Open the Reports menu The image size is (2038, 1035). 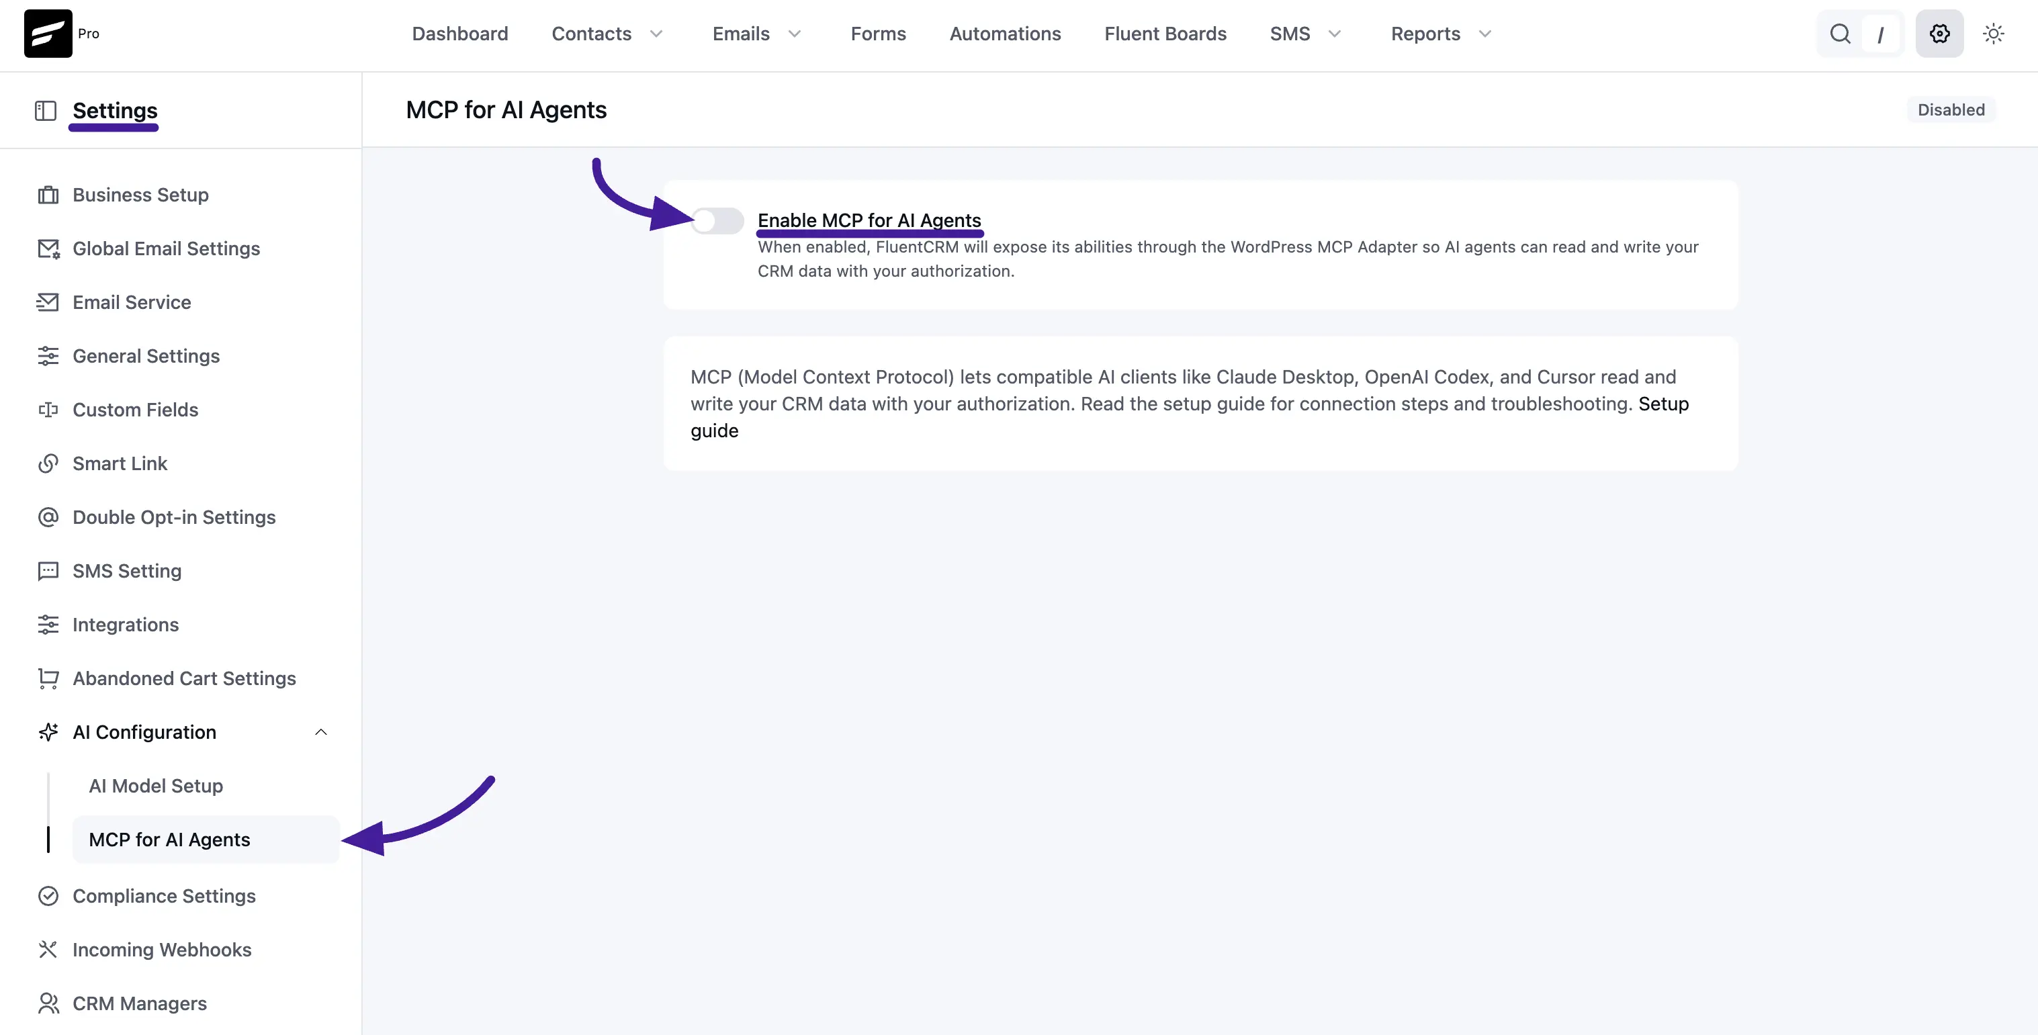point(1425,34)
